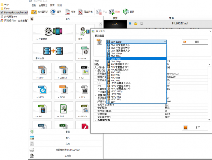Choose HEVC 360p from the preset list
This screenshot has height=160, width=212.
tap(136, 99)
